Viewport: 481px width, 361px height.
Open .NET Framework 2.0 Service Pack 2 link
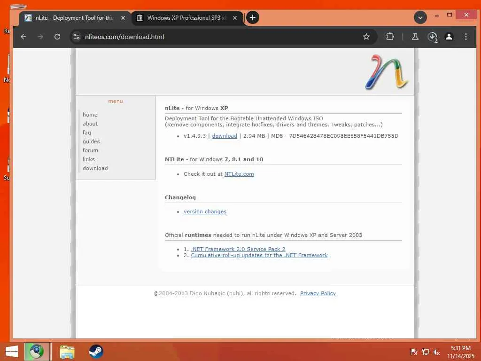pyautogui.click(x=238, y=249)
